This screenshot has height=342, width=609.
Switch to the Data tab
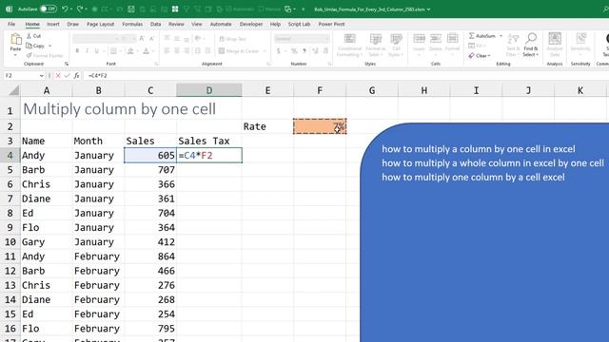coord(155,24)
